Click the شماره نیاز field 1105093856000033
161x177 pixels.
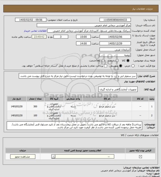point(115,20)
